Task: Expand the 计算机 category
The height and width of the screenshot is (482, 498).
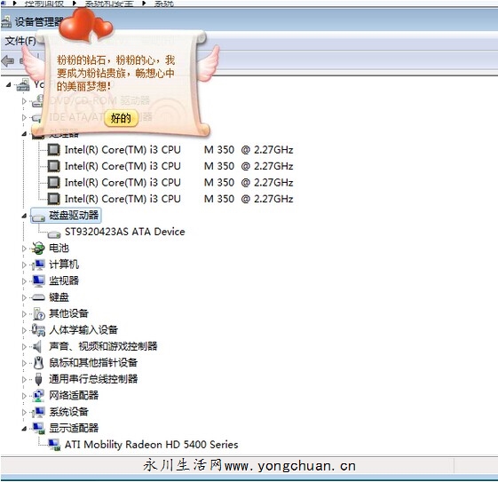Action: [24, 265]
